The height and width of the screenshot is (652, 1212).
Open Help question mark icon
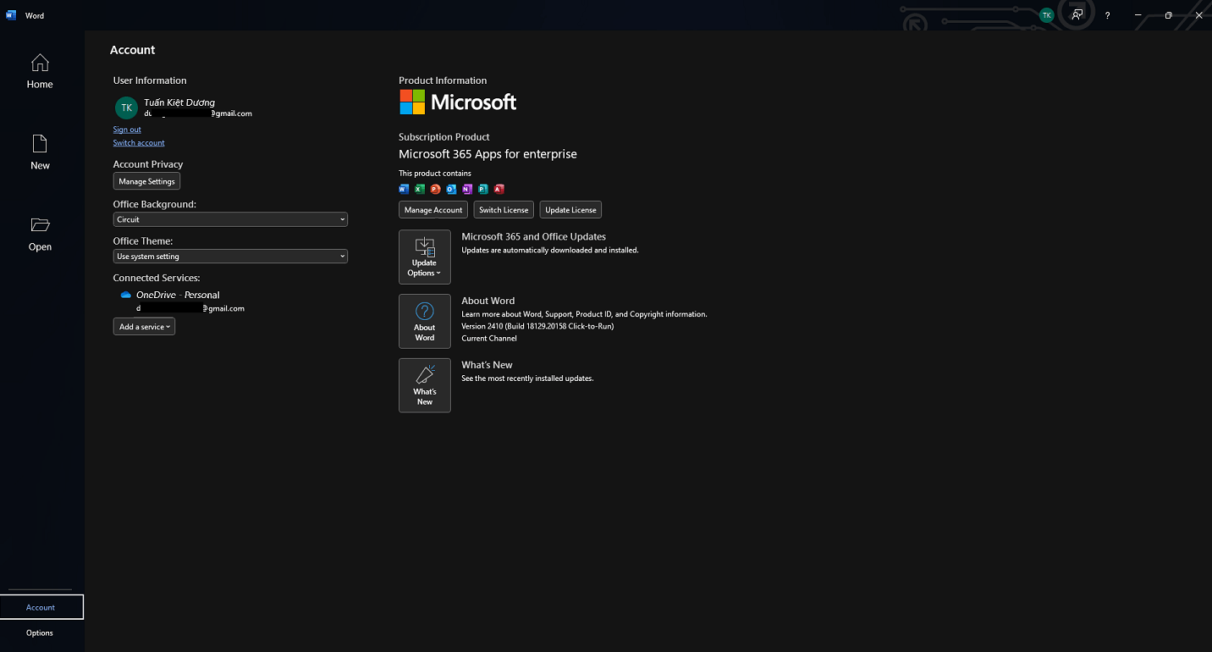click(x=1108, y=15)
